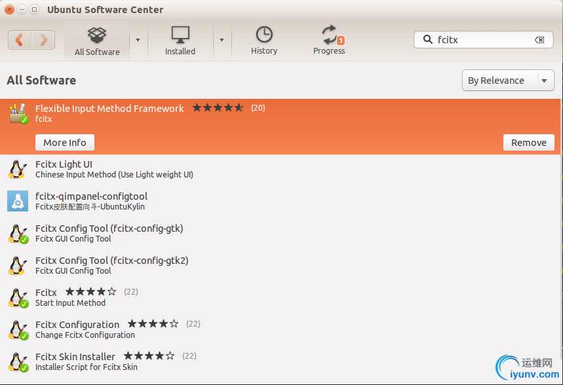The width and height of the screenshot is (563, 385).
Task: Click the fcitx-qimpanel-configtool blue icon
Action: click(x=18, y=201)
